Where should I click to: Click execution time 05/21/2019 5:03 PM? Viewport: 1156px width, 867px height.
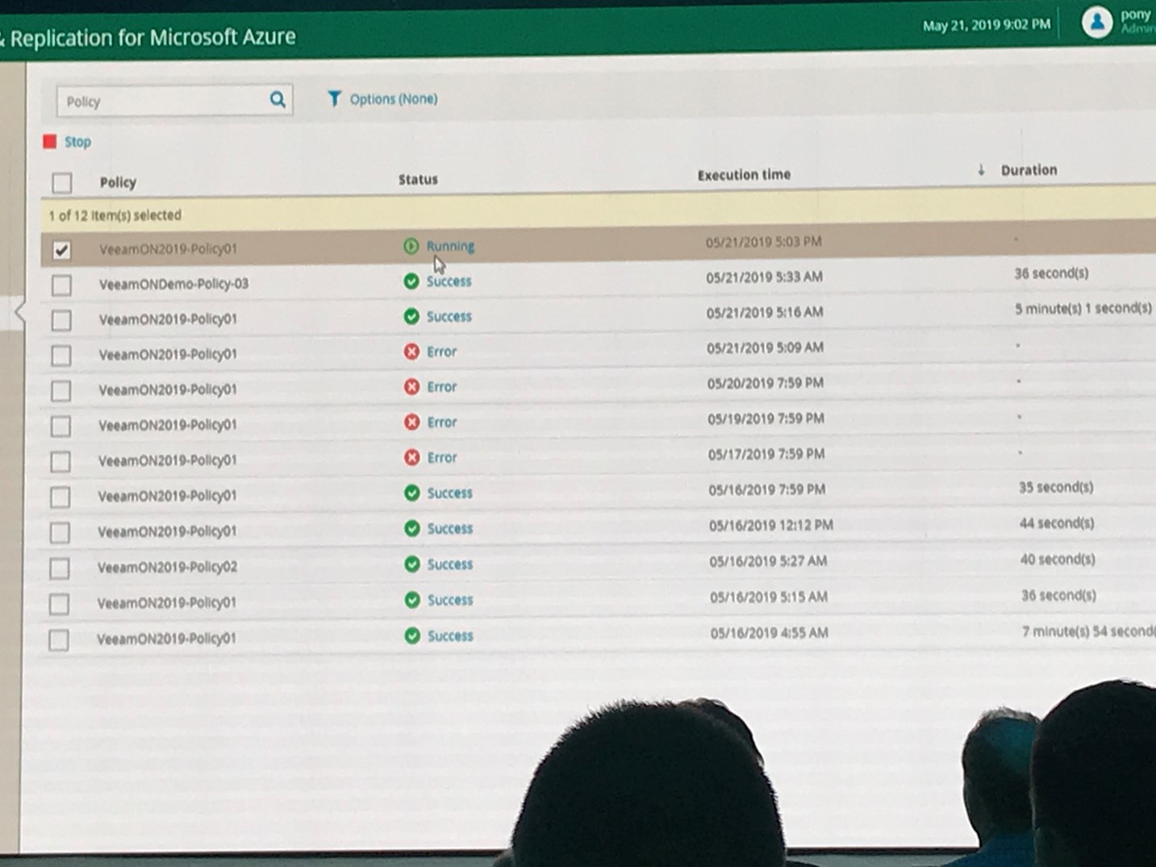point(763,241)
